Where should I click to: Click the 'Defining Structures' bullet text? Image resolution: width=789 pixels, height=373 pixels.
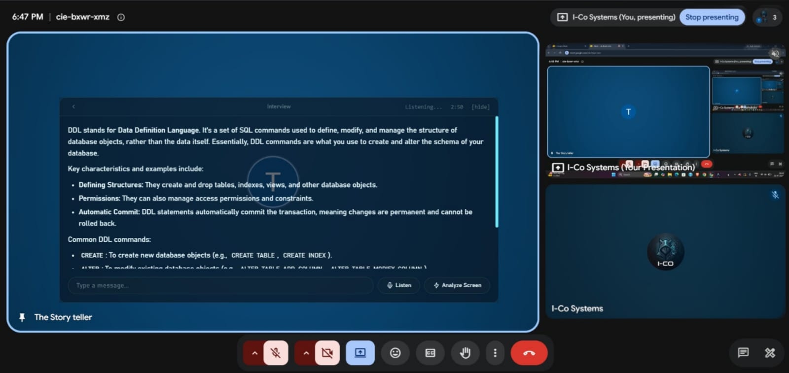[228, 185]
